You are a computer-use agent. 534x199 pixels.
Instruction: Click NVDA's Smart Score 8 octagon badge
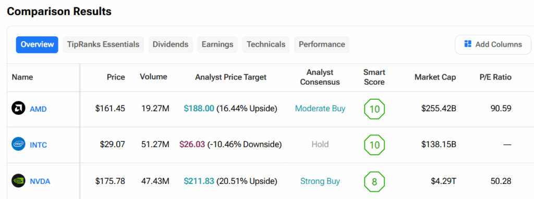[x=374, y=182]
